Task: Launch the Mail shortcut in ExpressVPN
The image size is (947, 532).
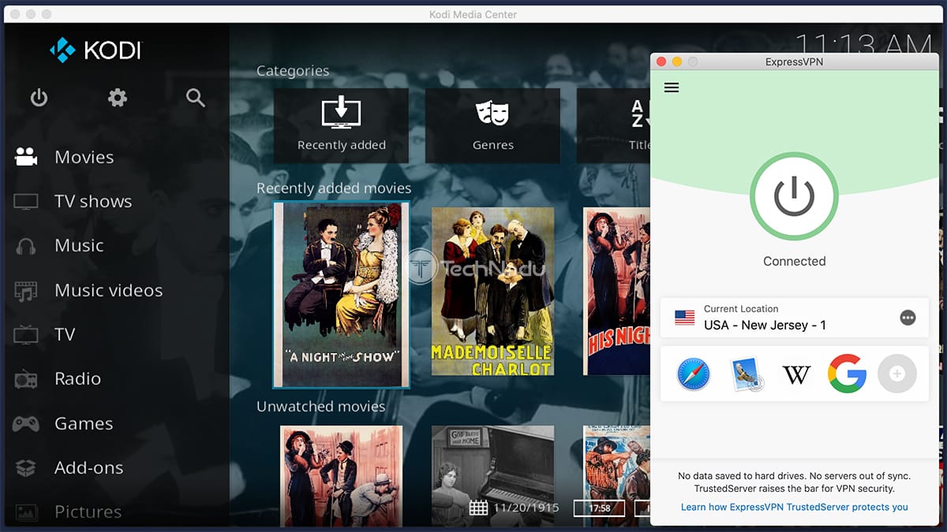Action: pyautogui.click(x=745, y=374)
